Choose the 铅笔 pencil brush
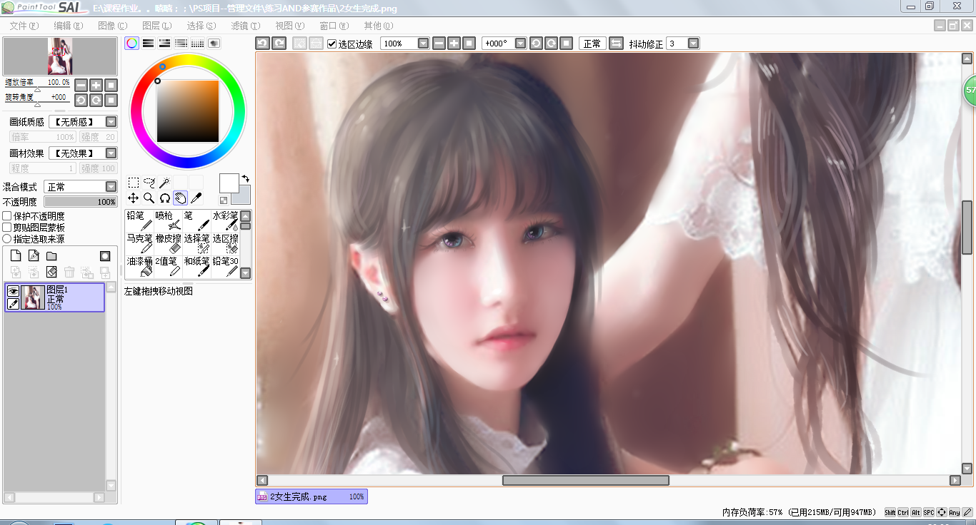976x525 pixels. 139,220
